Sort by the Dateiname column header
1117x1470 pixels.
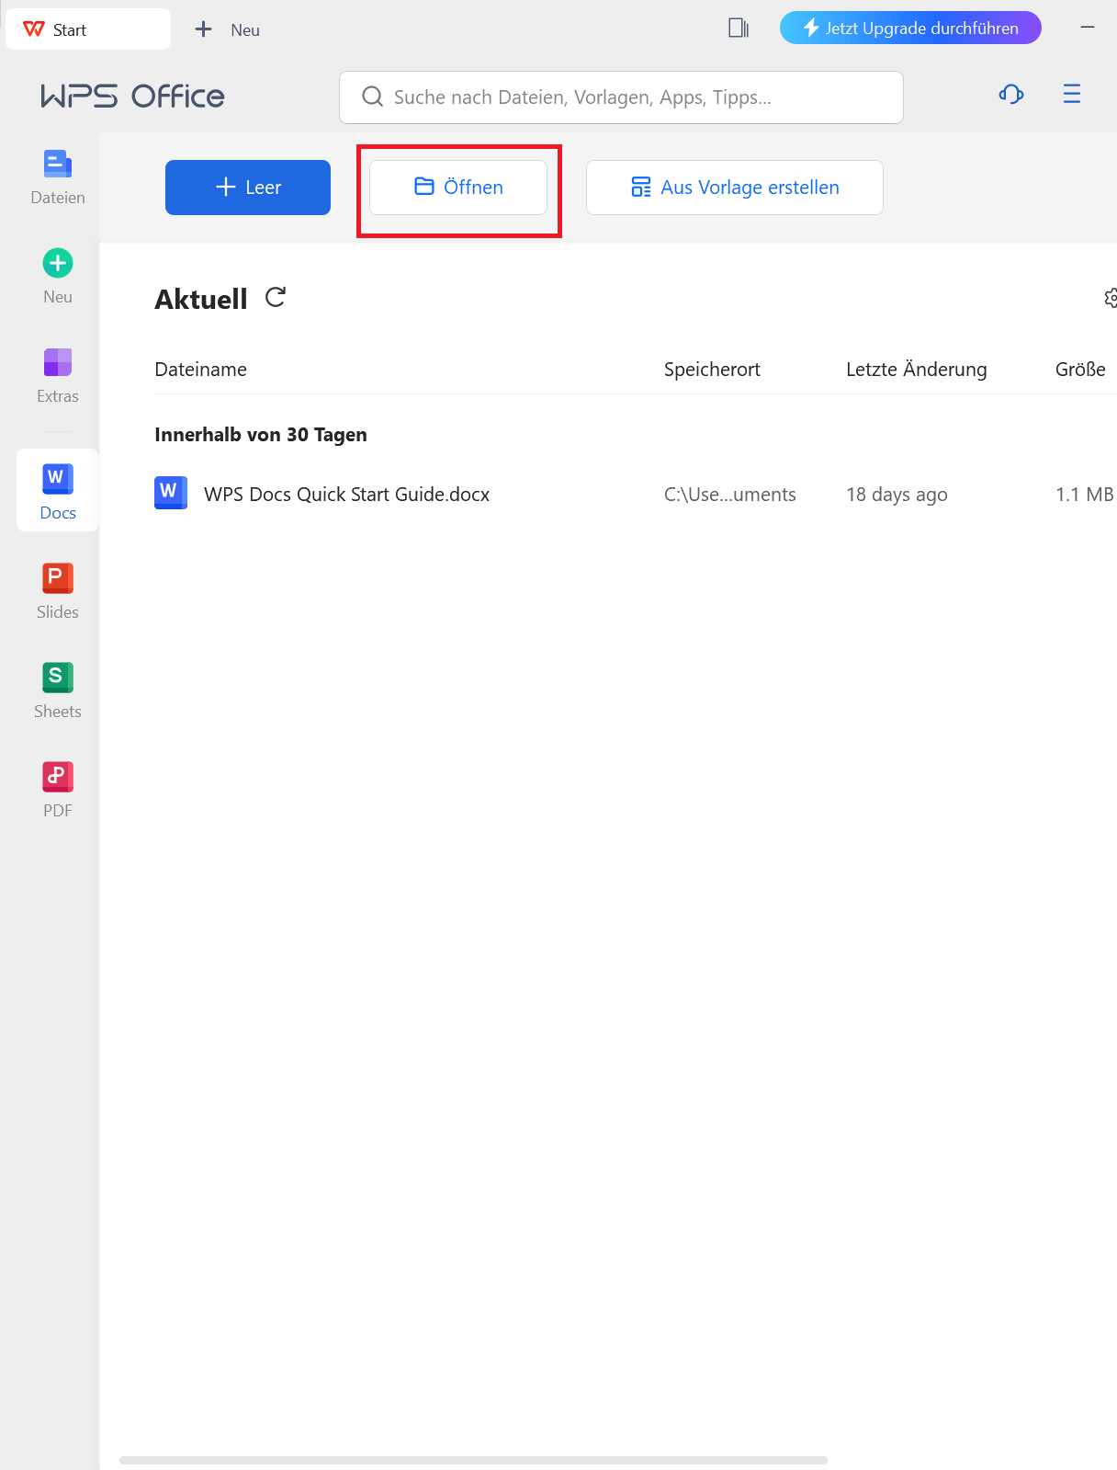201,370
